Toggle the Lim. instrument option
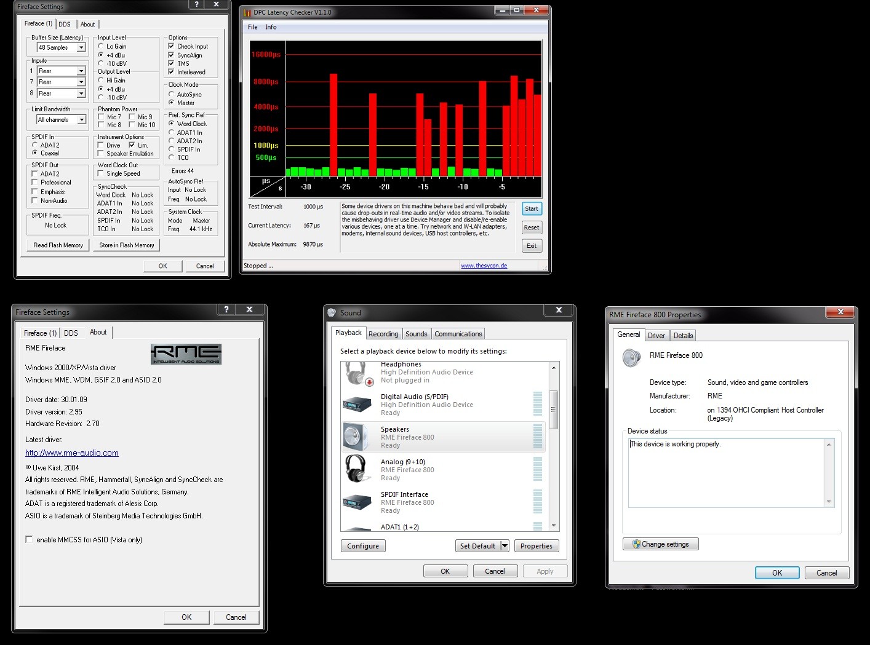 (x=132, y=145)
